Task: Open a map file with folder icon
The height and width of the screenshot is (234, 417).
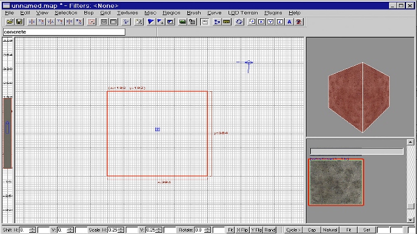Action: [10, 22]
